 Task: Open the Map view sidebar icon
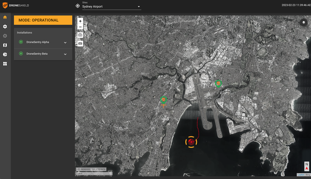[x=5, y=45]
